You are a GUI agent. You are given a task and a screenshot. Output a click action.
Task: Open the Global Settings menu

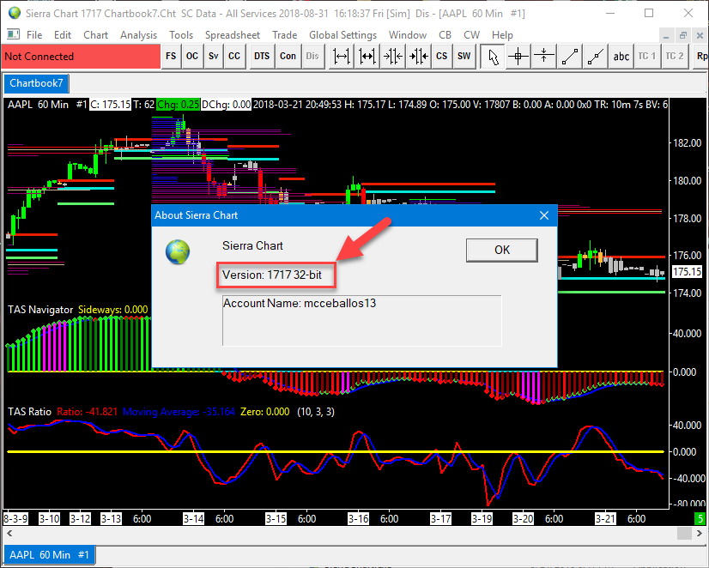[x=342, y=35]
